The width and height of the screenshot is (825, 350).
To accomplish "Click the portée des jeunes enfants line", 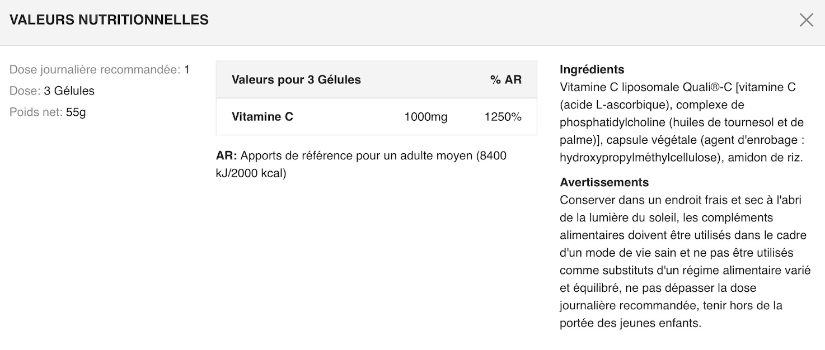I will pyautogui.click(x=630, y=324).
